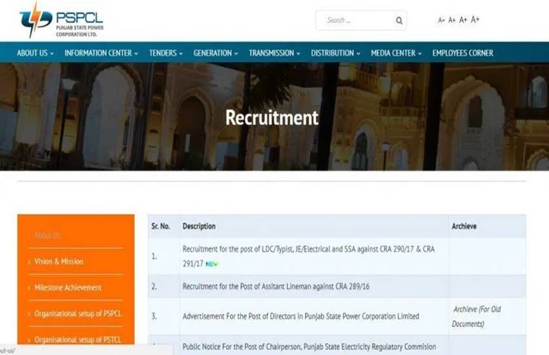549x355 pixels.
Task: Open recruitment for LDC/Typist, JE/Electrical link
Action: [309, 249]
